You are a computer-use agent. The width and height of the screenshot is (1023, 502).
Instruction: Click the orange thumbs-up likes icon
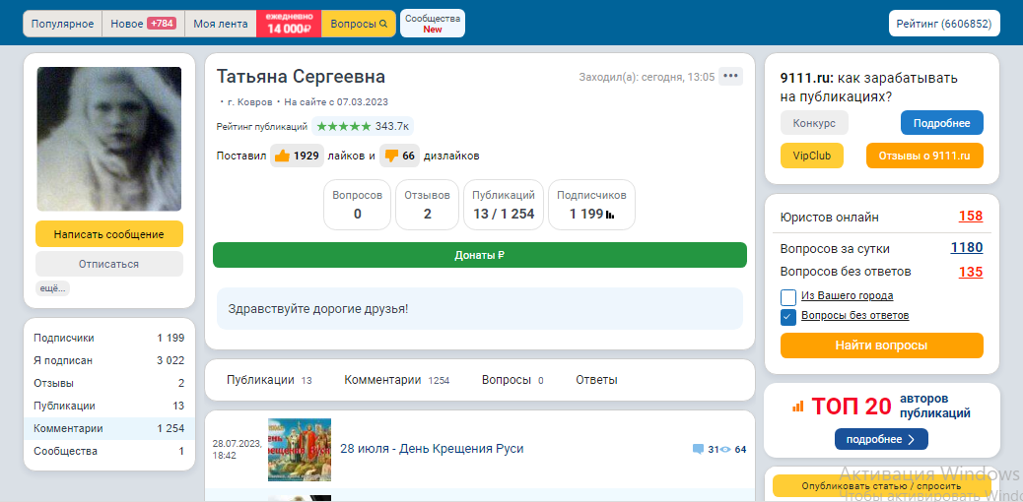point(282,156)
